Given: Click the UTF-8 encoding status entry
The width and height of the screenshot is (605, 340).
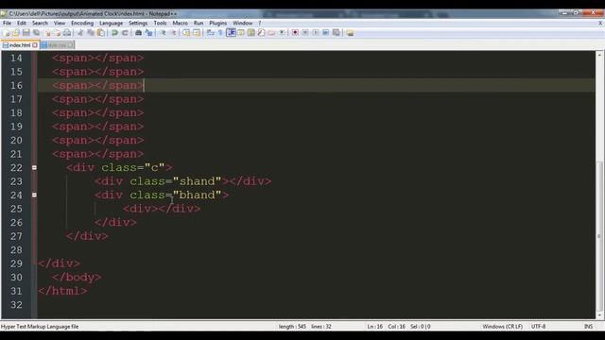Looking at the screenshot, I should click(538, 327).
